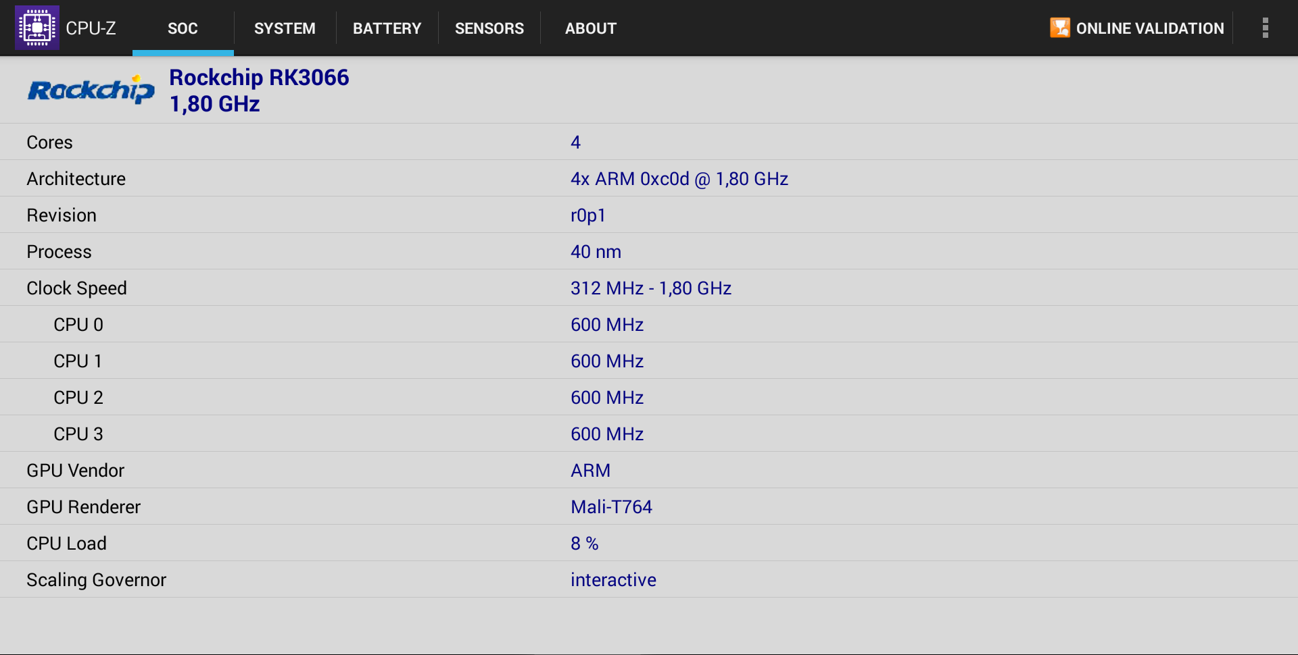Open the three-dot overflow menu
Image resolution: width=1298 pixels, height=655 pixels.
pyautogui.click(x=1265, y=28)
